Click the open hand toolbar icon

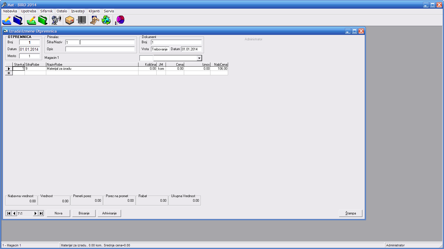coord(94,20)
